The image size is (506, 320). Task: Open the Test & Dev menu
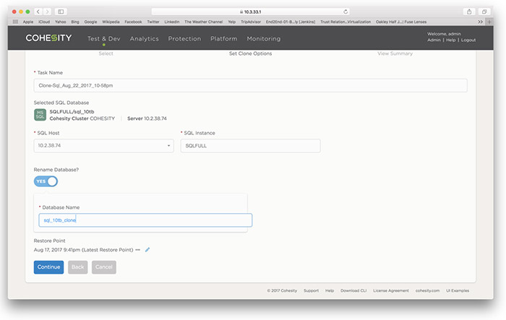pyautogui.click(x=103, y=39)
